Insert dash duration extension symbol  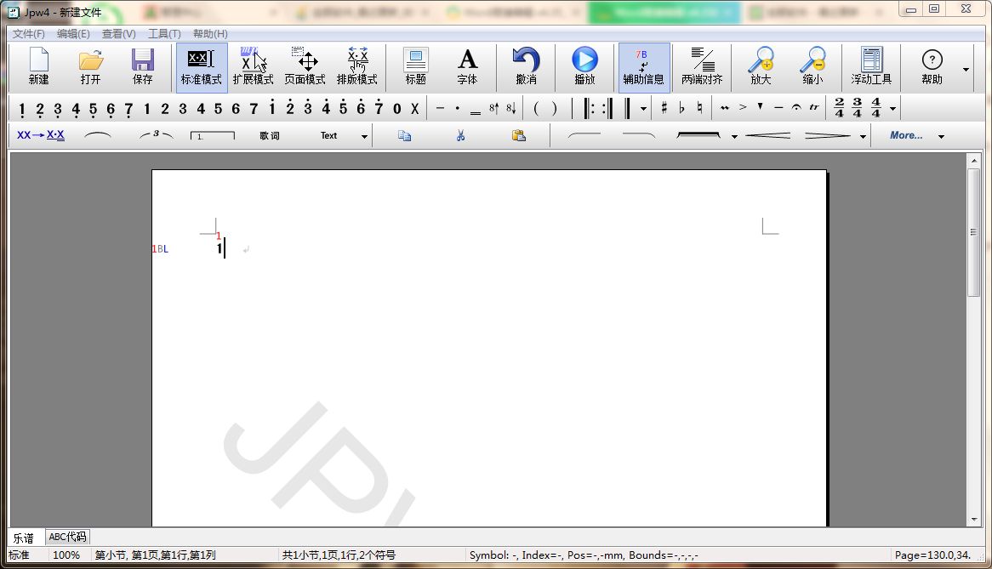pos(440,108)
